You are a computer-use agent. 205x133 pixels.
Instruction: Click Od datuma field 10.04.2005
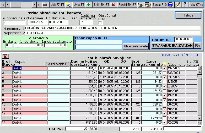click(38, 22)
